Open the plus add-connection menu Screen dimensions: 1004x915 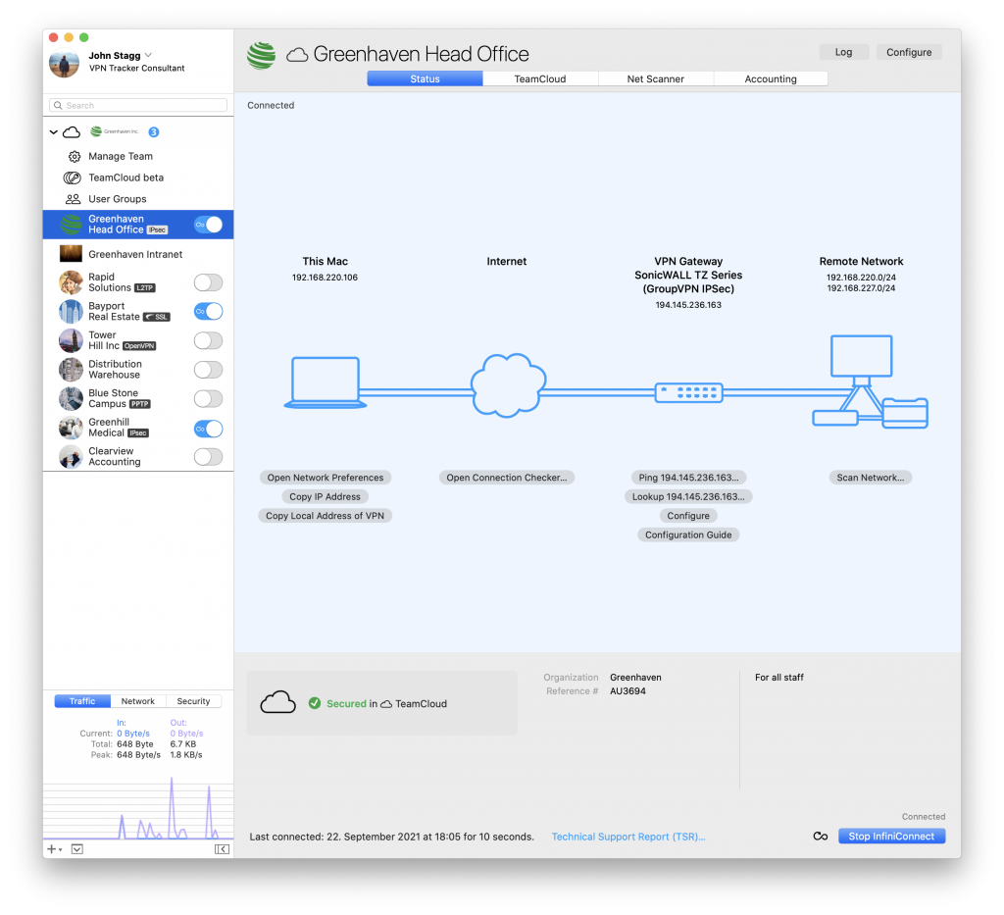point(54,849)
